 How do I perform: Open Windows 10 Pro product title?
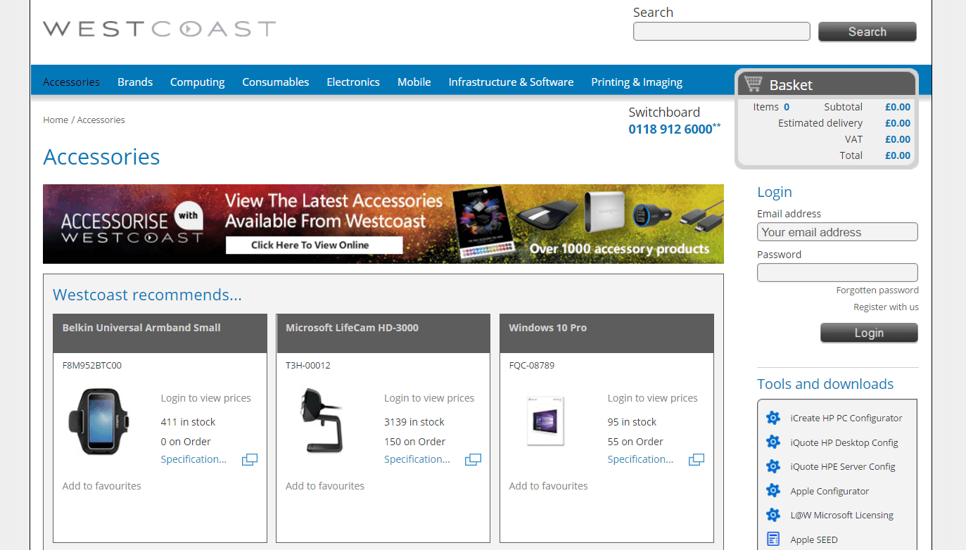(x=547, y=328)
